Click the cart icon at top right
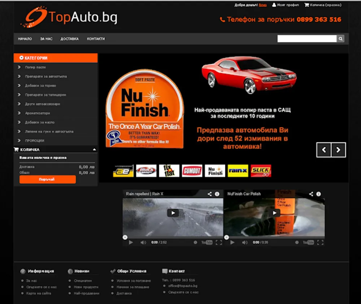 point(306,5)
